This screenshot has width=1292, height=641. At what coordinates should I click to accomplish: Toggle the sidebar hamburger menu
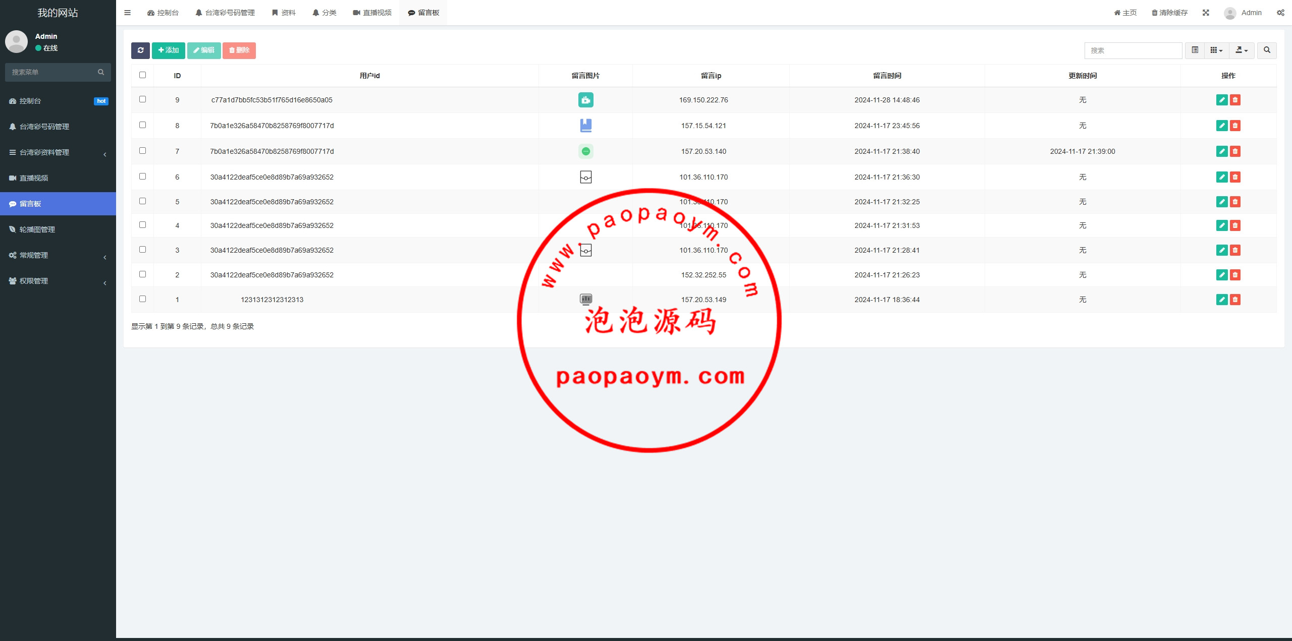pos(127,13)
